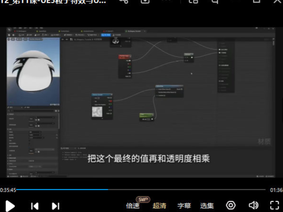Open the circular player settings icon
The width and height of the screenshot is (283, 212).
click(x=231, y=205)
